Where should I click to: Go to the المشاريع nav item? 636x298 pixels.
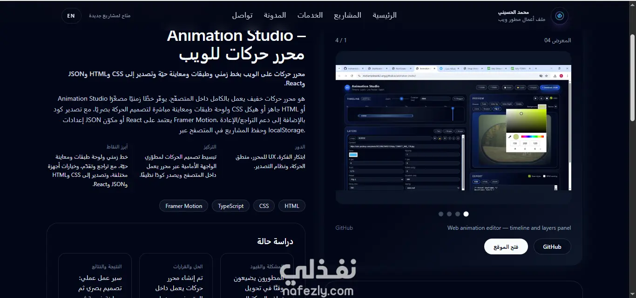coord(347,15)
